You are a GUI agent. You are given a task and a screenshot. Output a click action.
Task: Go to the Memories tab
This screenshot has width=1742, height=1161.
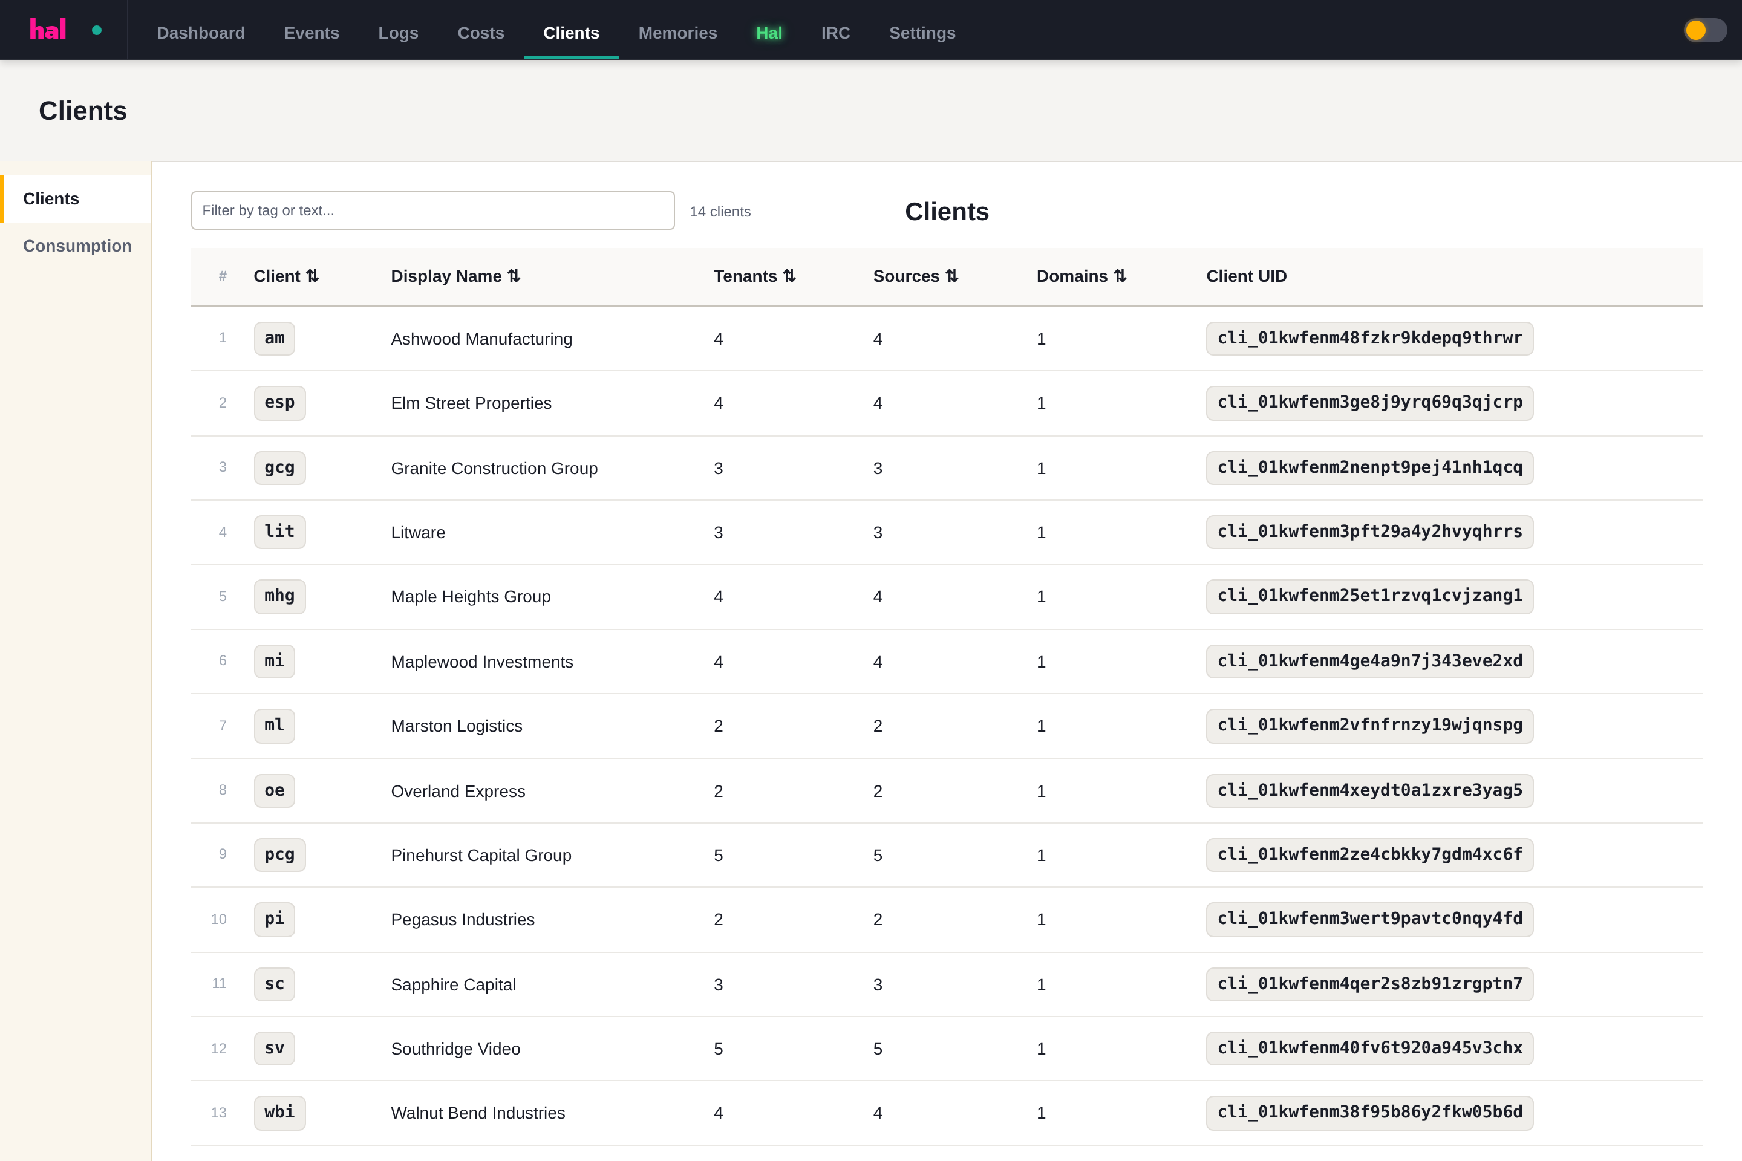[x=677, y=33]
